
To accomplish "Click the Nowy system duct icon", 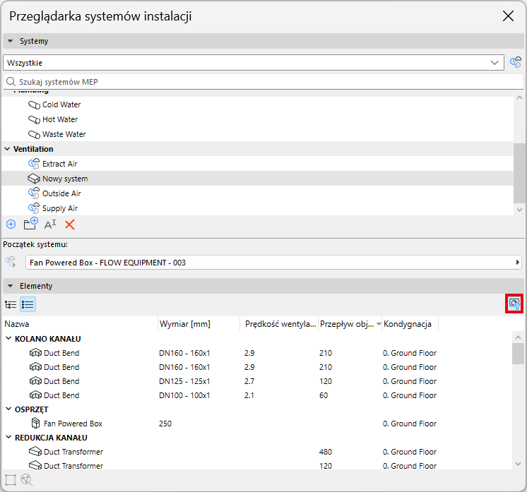I will tap(34, 179).
